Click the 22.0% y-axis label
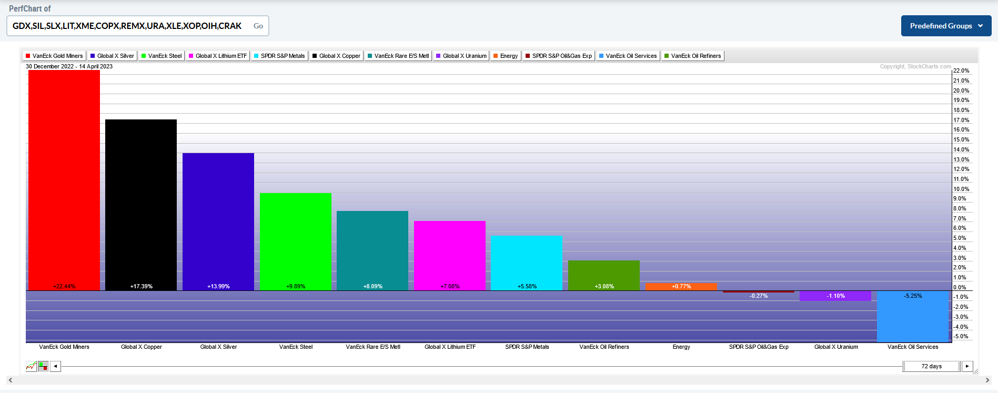The image size is (998, 393). (x=961, y=70)
